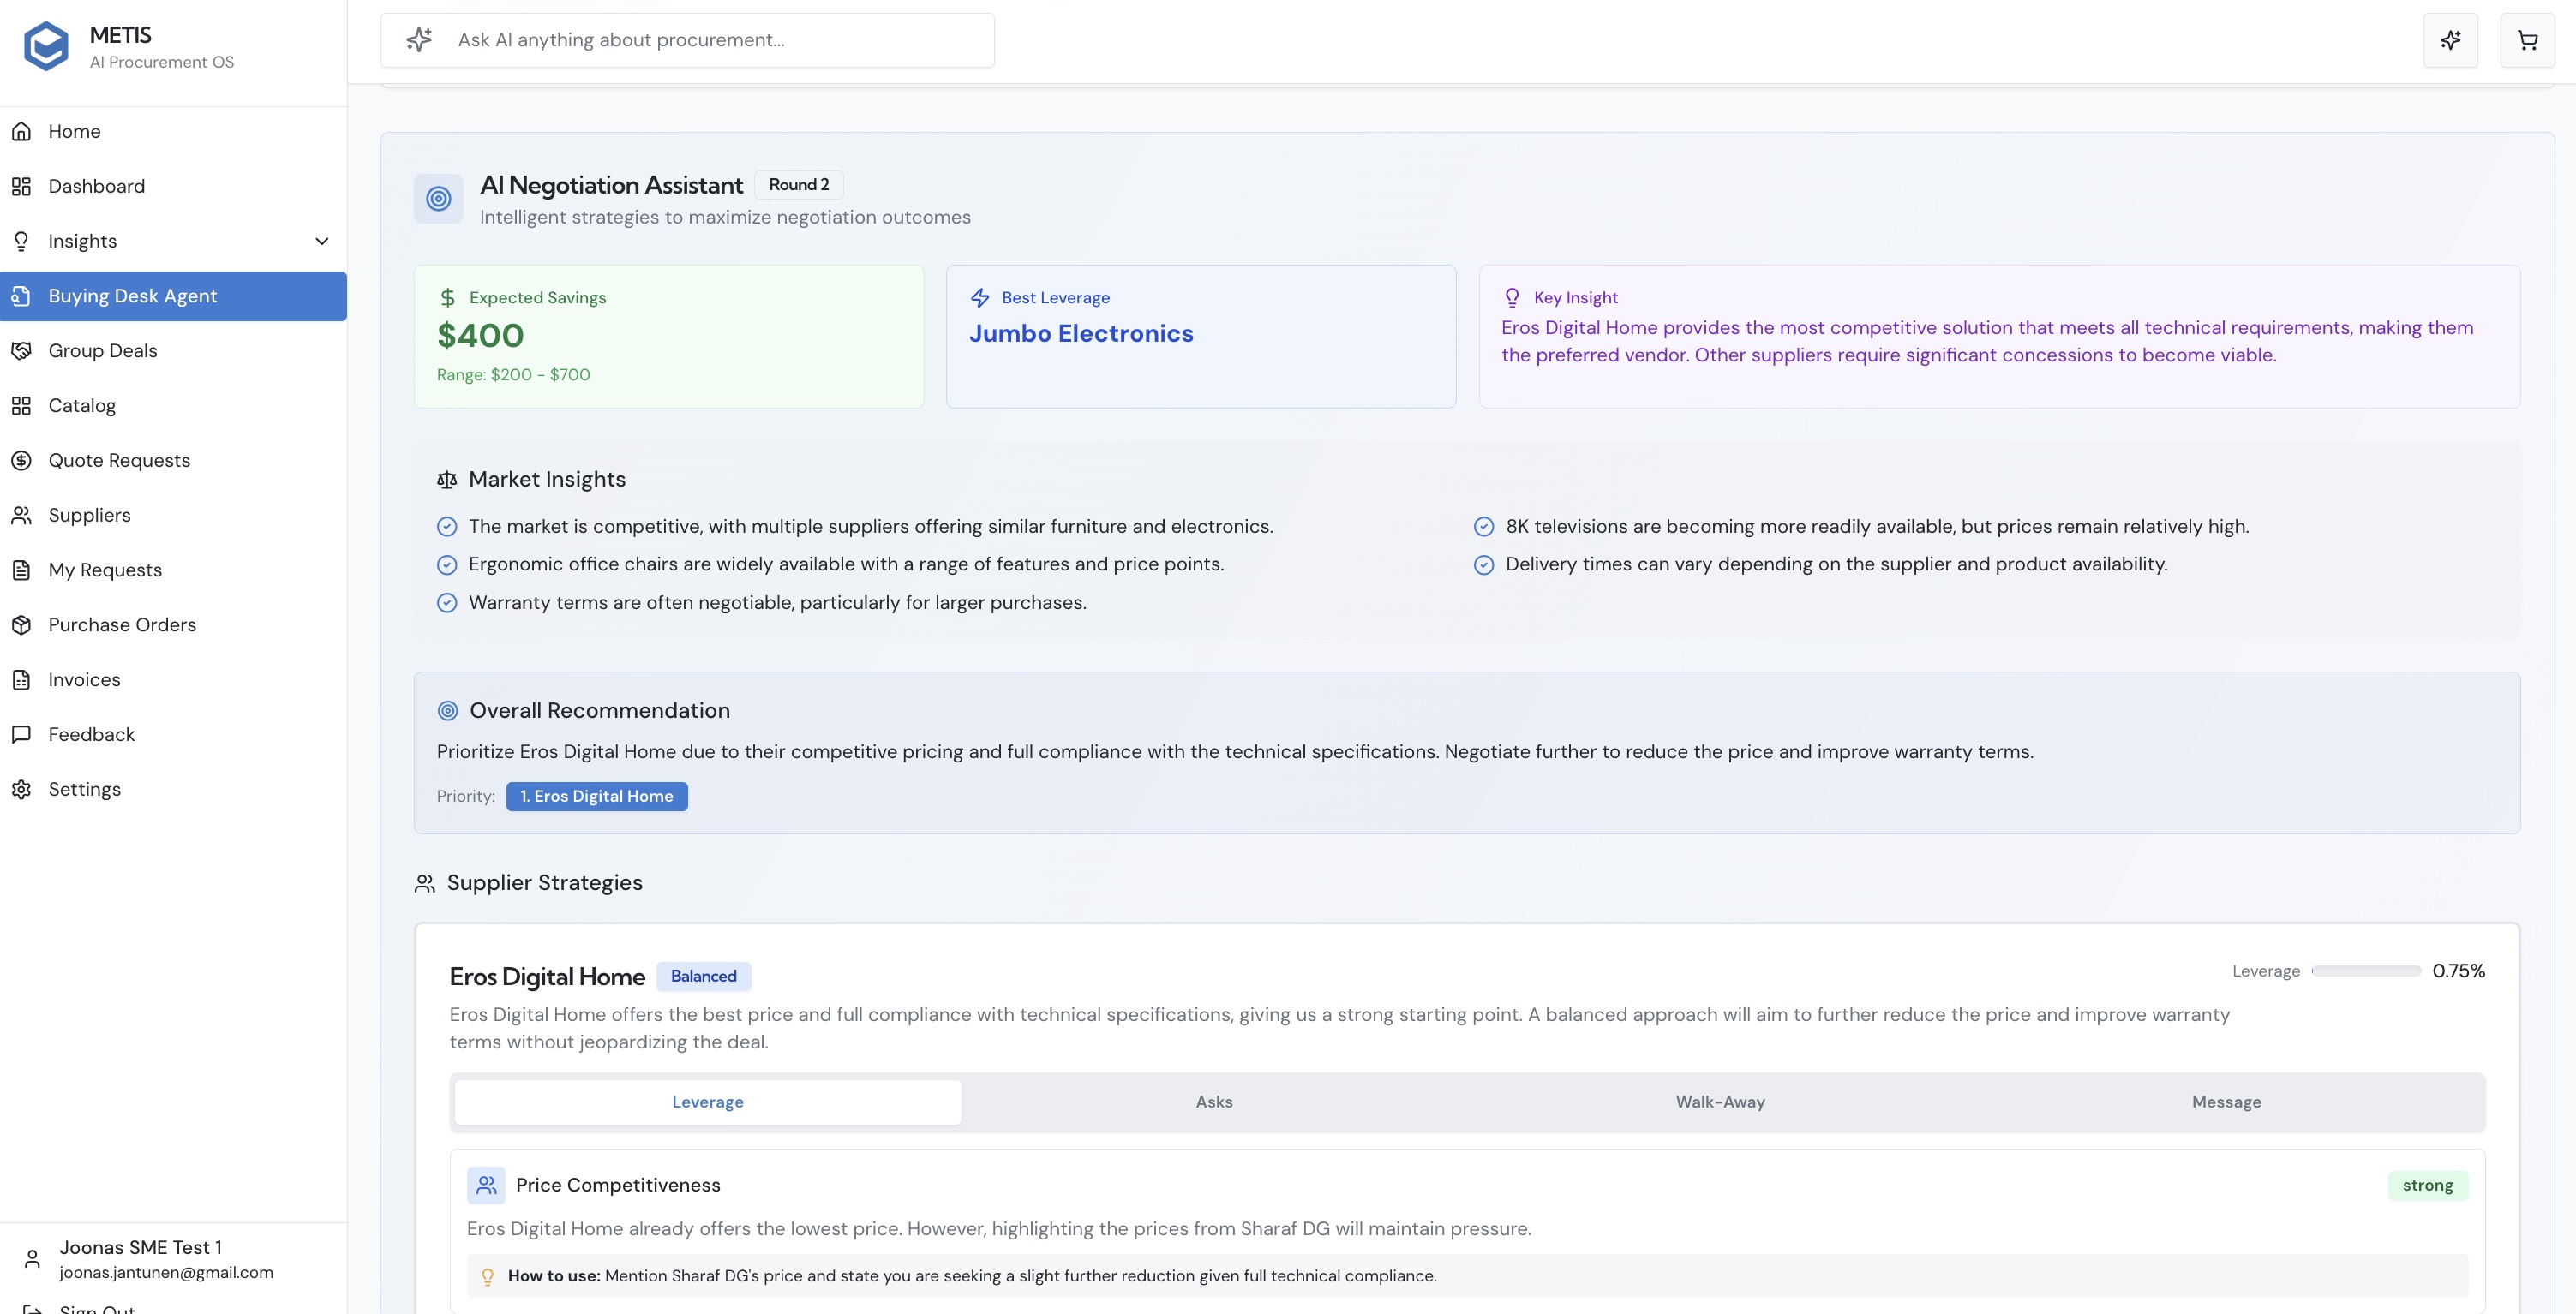2576x1314 pixels.
Task: Open the shopping cart
Action: 2527,40
